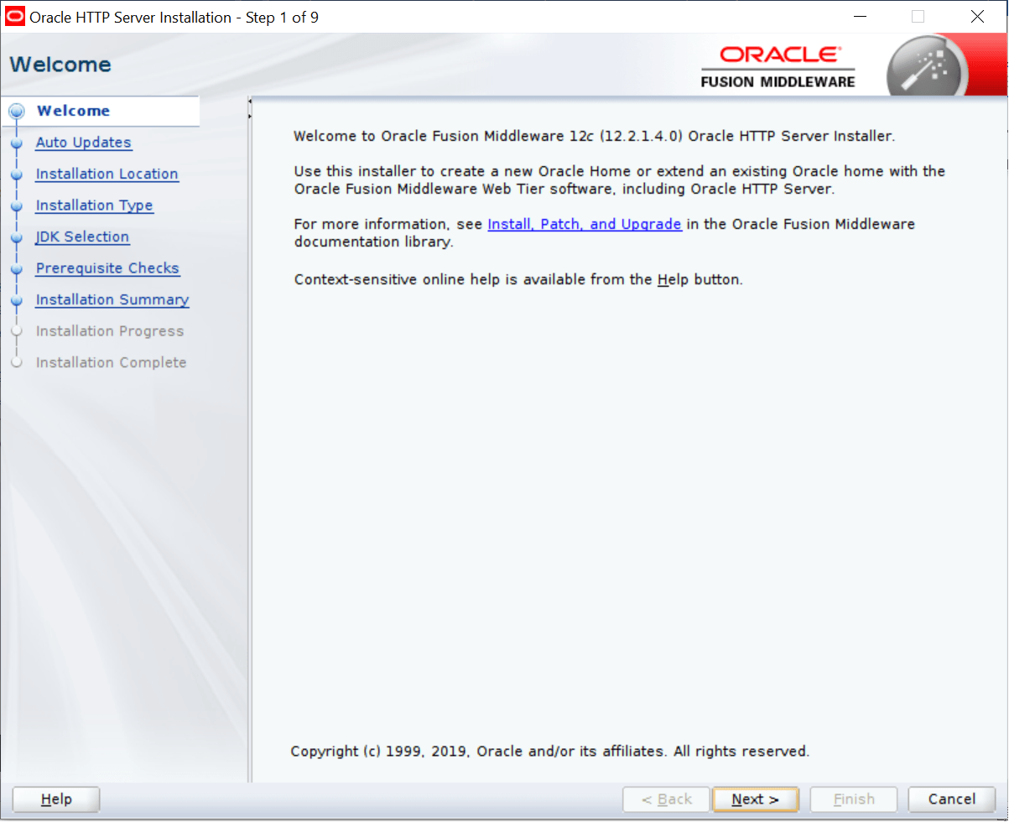
Task: Click the Installation Complete step circle
Action: [x=18, y=362]
